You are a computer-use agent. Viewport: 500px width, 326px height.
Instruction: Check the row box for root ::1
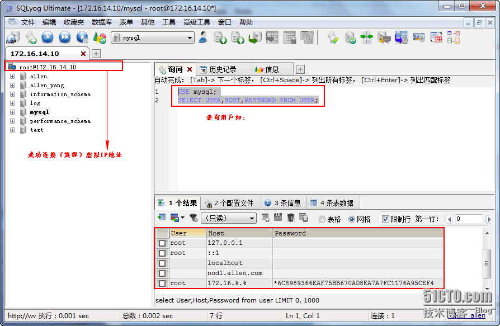click(162, 253)
